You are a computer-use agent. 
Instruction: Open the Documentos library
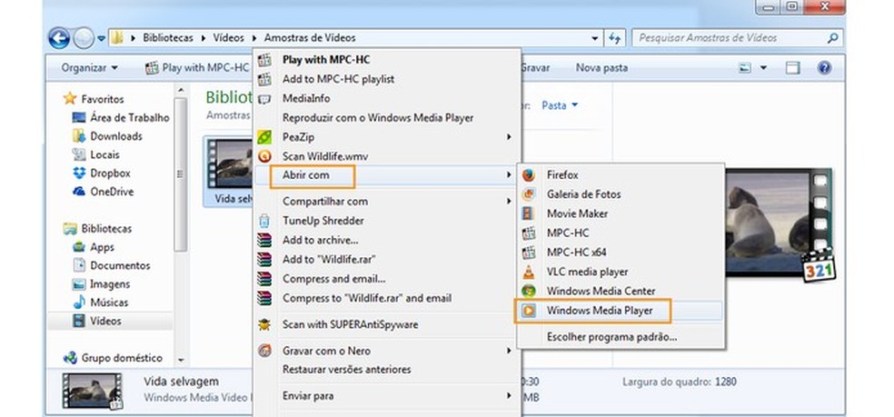[x=112, y=266]
